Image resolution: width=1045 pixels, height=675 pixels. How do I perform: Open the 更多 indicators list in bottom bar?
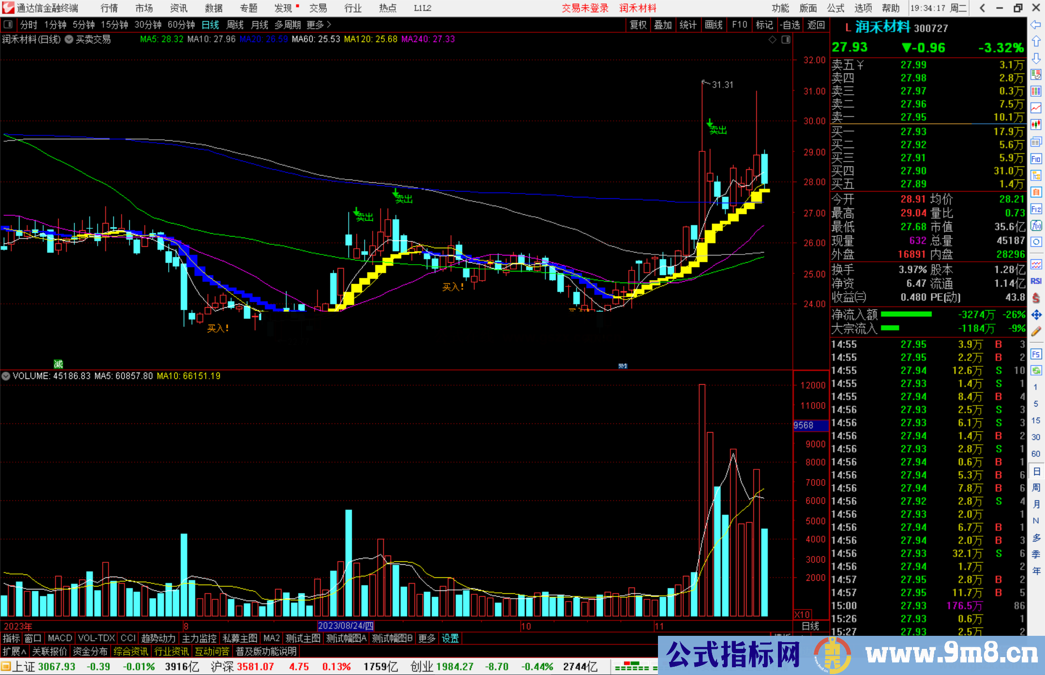coord(427,638)
